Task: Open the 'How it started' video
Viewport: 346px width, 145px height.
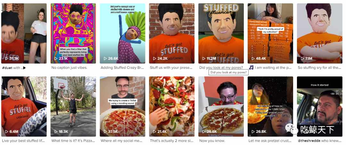Action: 319,107
